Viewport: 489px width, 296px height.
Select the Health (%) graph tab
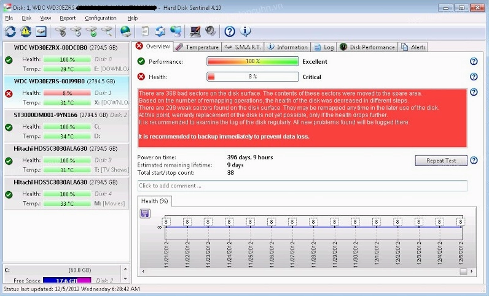point(155,201)
